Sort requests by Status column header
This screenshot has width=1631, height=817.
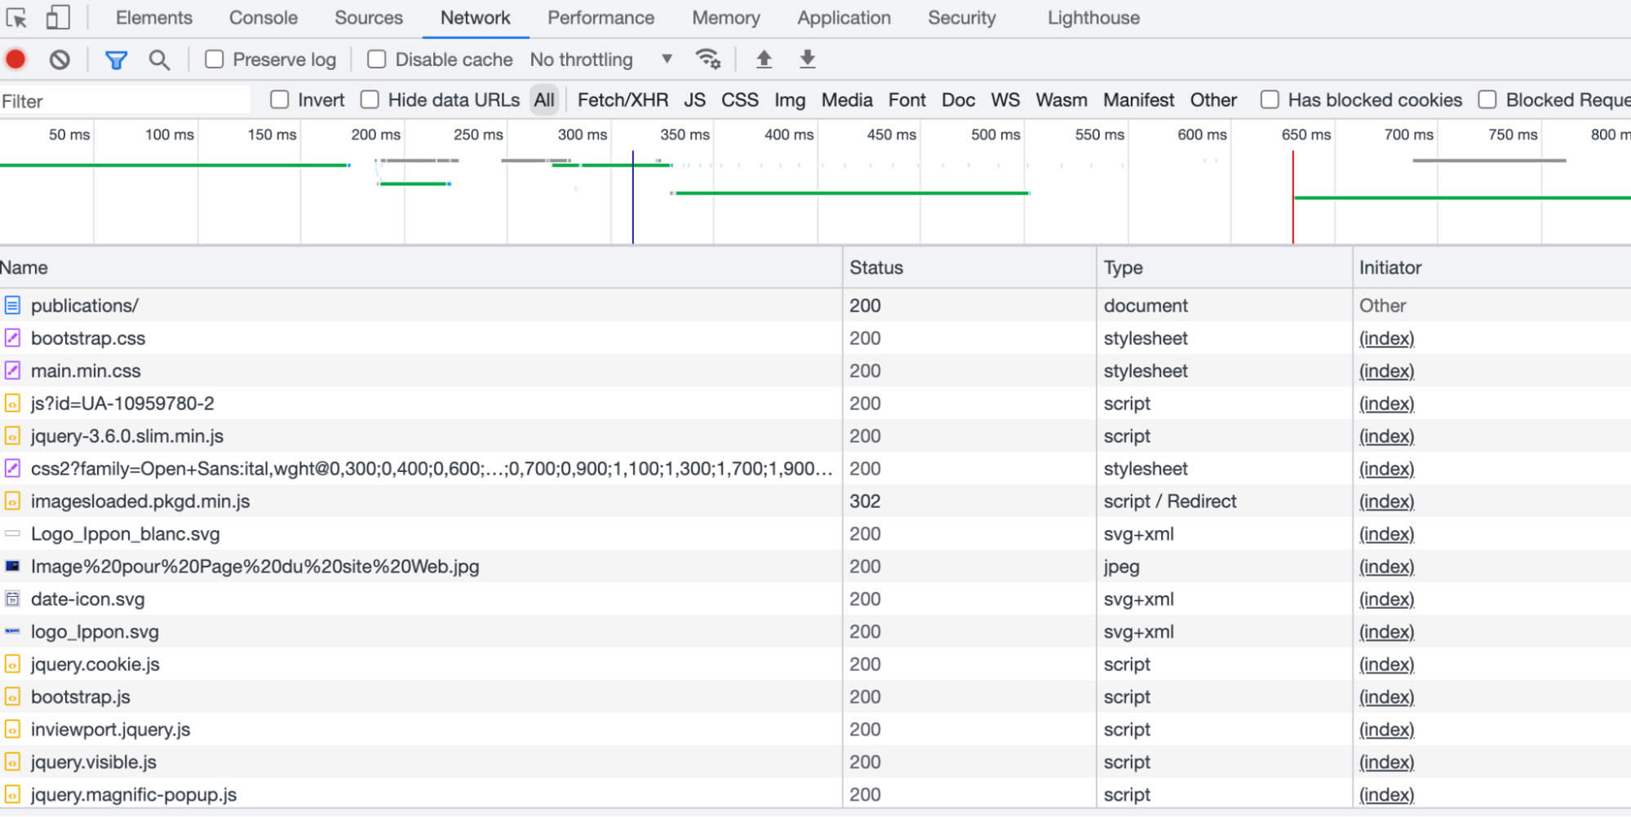(x=876, y=267)
